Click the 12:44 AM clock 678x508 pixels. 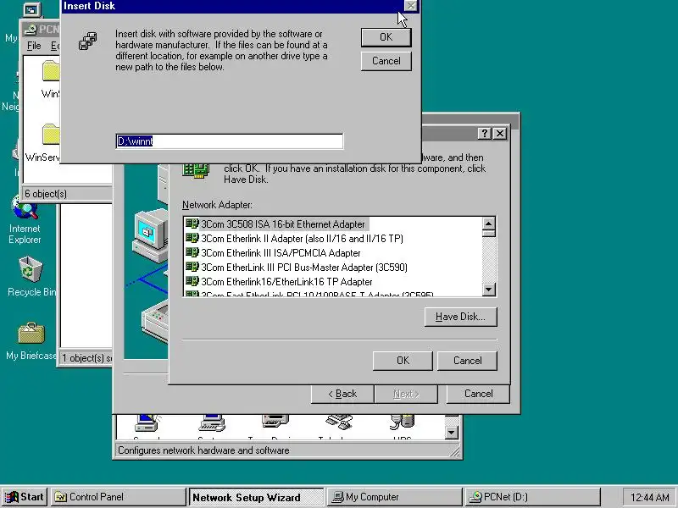[x=649, y=498]
